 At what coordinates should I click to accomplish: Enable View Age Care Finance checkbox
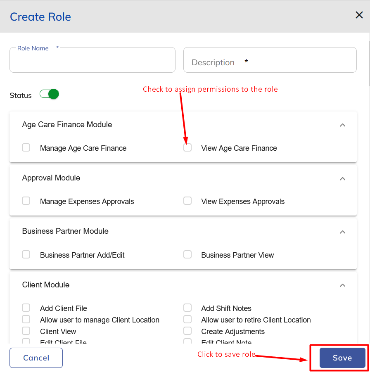(x=187, y=148)
